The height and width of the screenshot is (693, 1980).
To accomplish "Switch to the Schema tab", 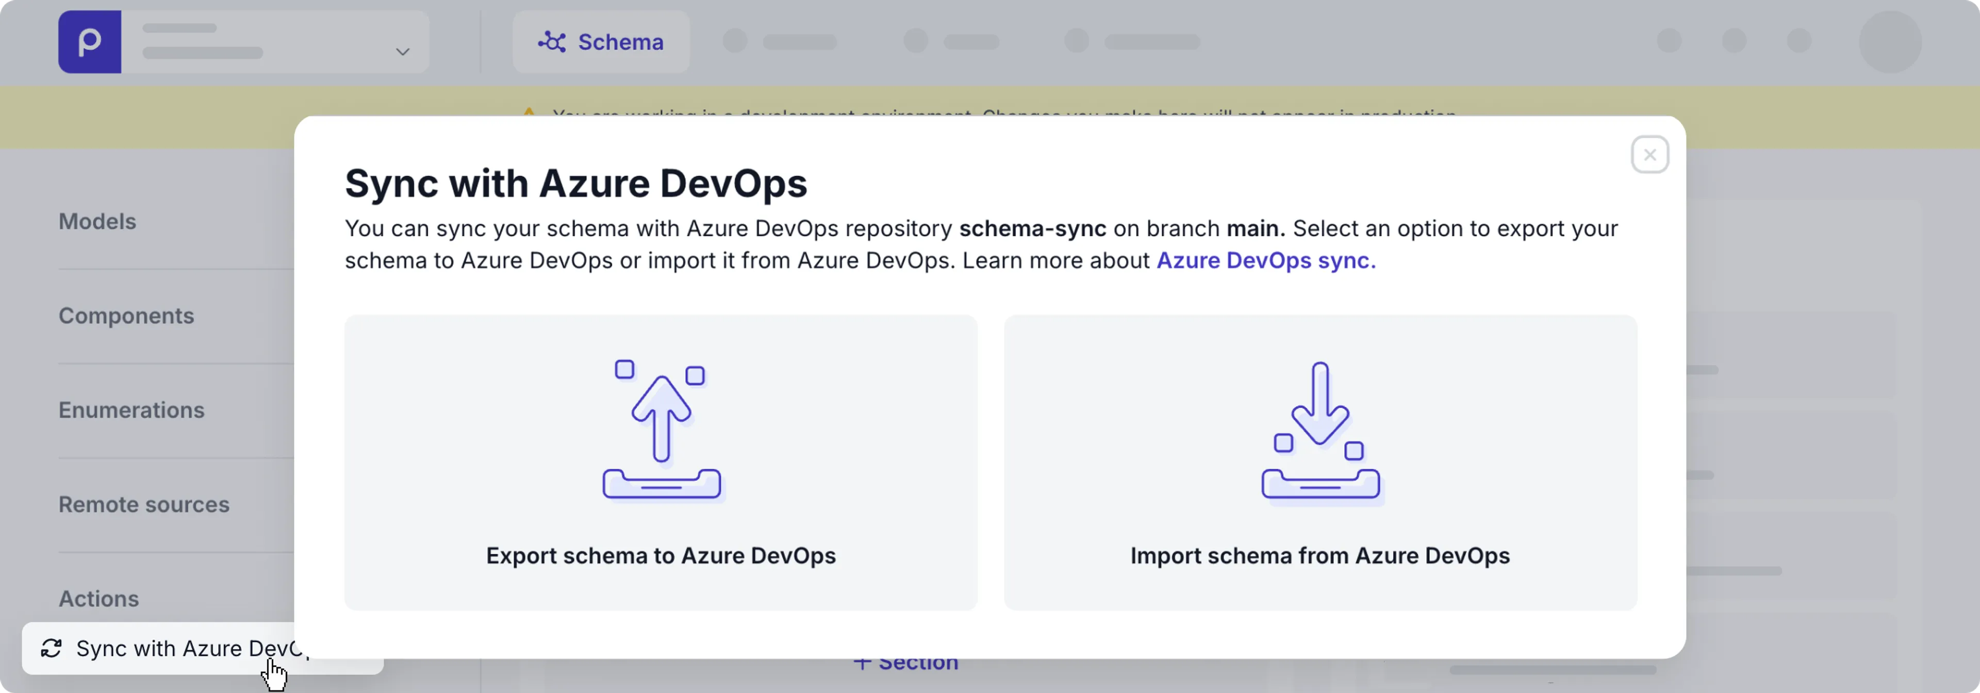I will click(x=619, y=41).
